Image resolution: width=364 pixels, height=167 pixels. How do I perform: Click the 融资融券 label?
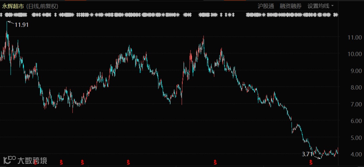[291, 6]
